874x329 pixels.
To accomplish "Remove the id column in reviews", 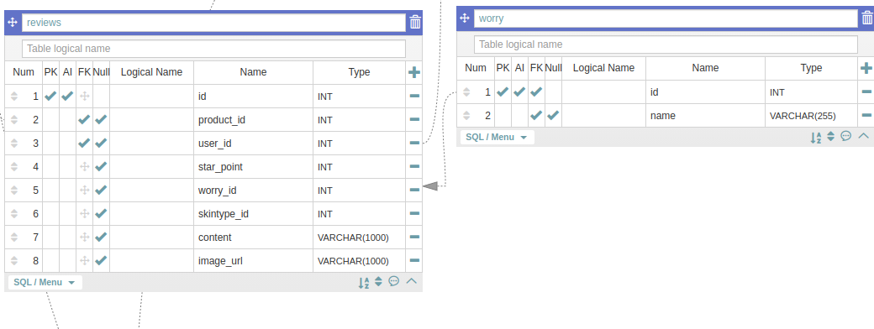I will pyautogui.click(x=414, y=96).
